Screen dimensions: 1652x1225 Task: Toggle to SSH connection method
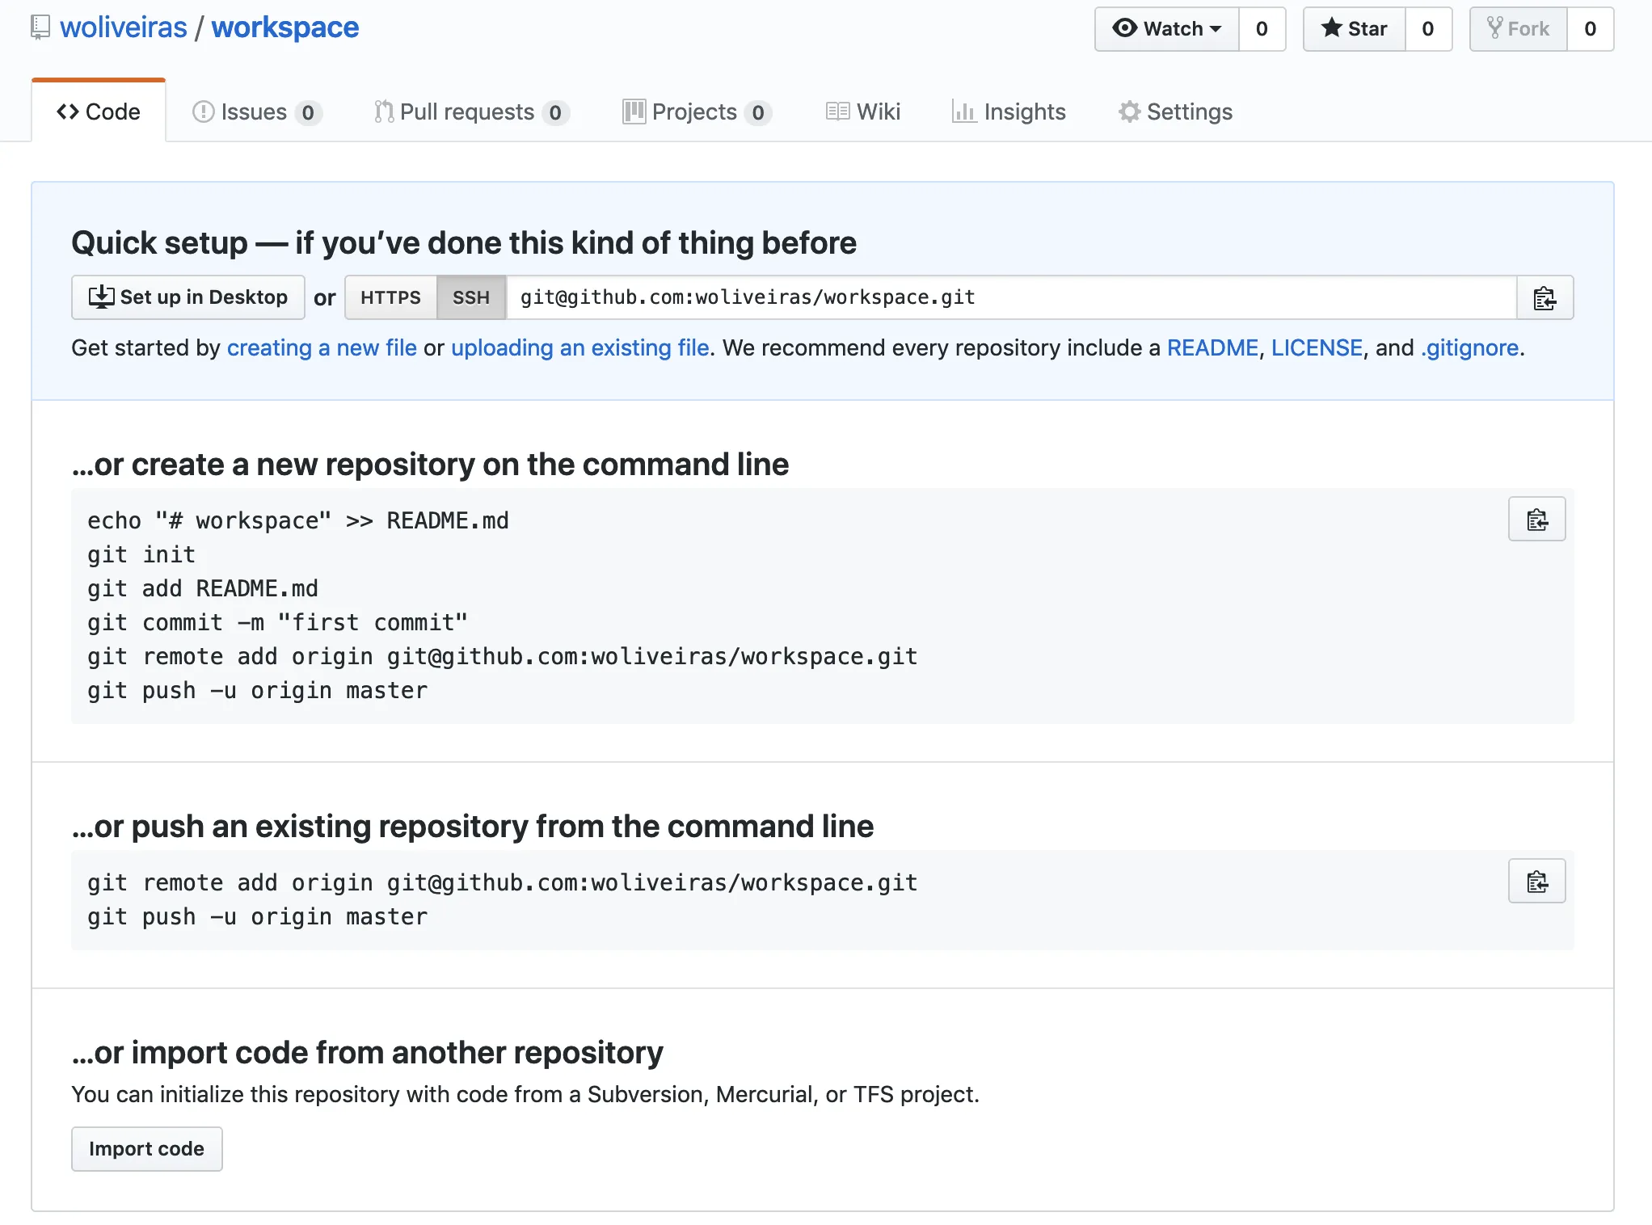click(x=470, y=297)
